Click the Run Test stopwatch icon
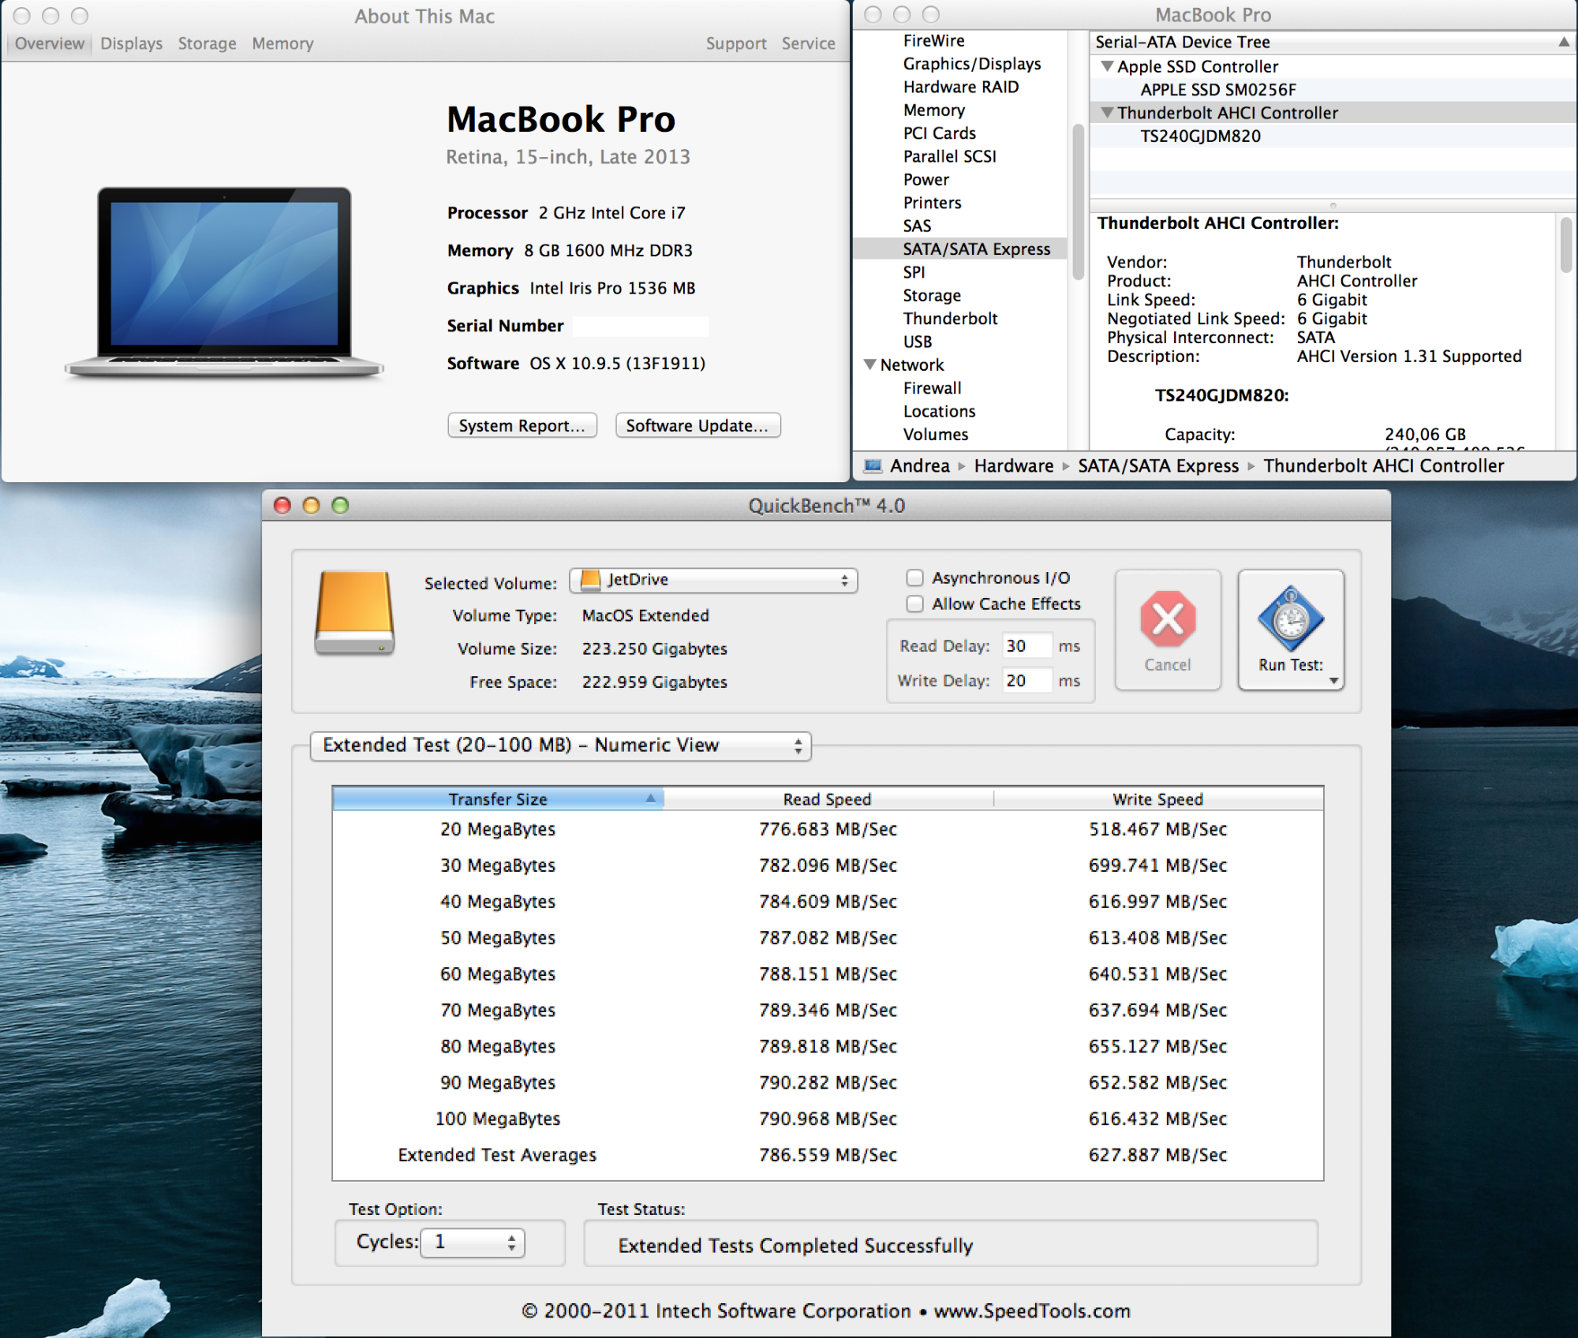 [x=1290, y=618]
